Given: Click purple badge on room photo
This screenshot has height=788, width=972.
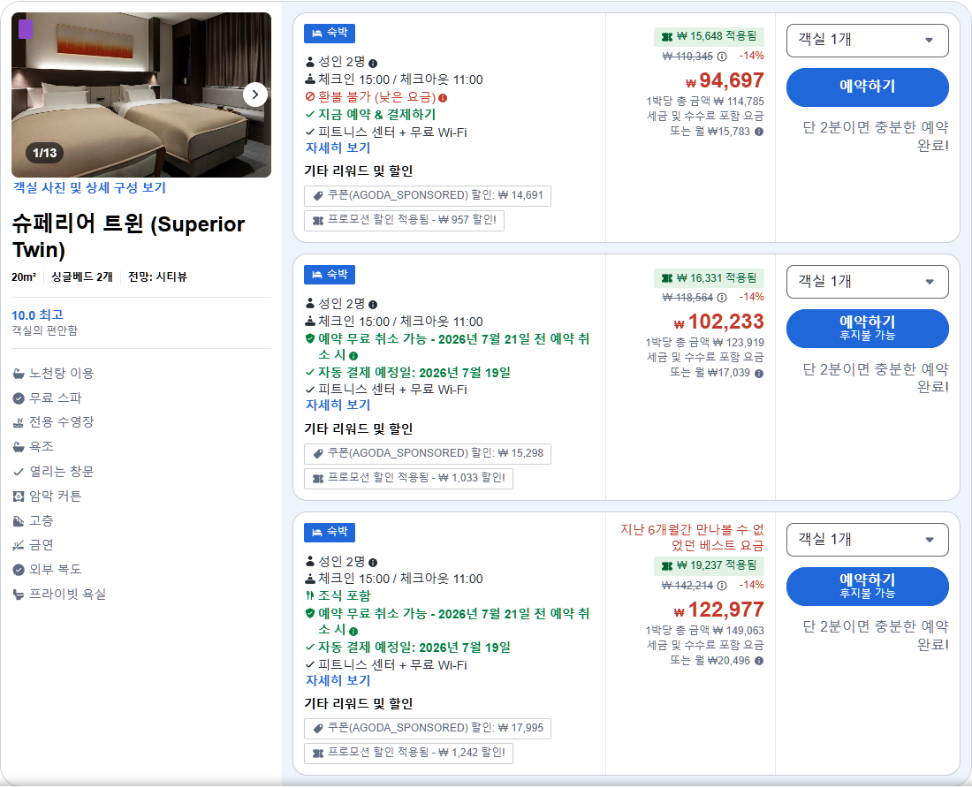Looking at the screenshot, I should coord(26,29).
